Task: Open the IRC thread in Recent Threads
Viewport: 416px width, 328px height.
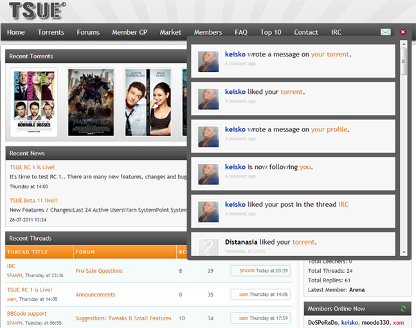Action: (11, 266)
